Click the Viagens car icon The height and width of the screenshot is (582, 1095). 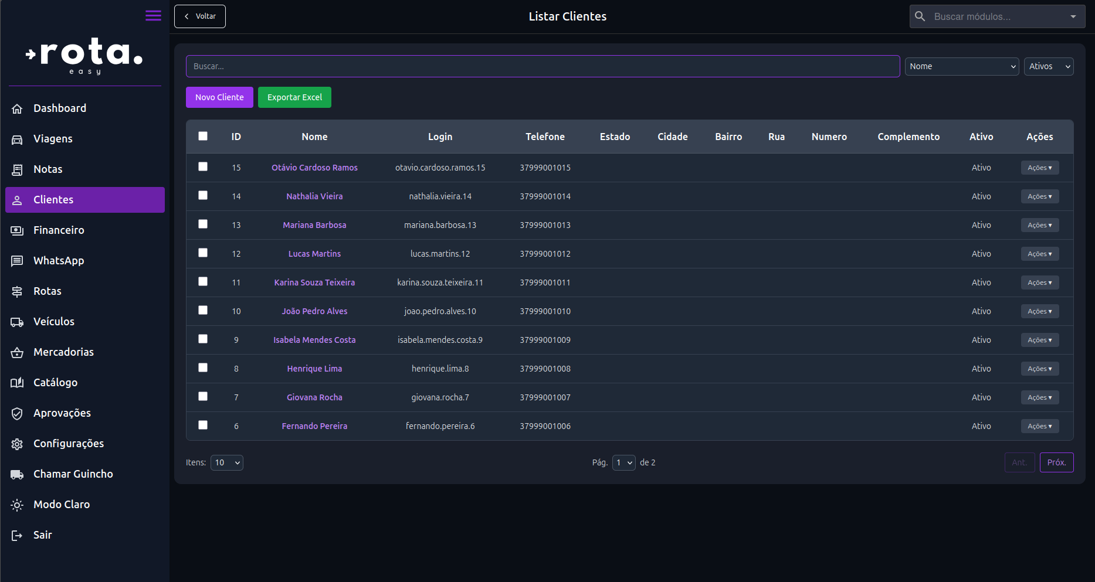(17, 139)
